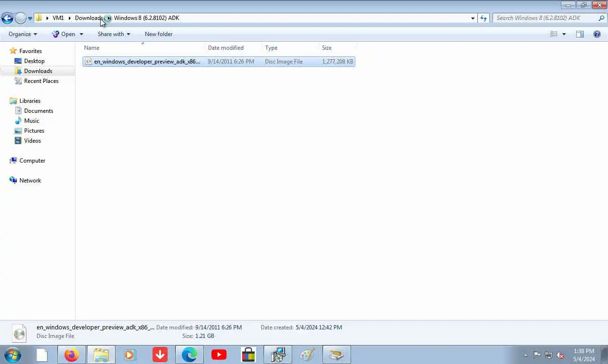This screenshot has height=364, width=608.
Task: Open the Windows Start menu orb
Action: [x=13, y=355]
